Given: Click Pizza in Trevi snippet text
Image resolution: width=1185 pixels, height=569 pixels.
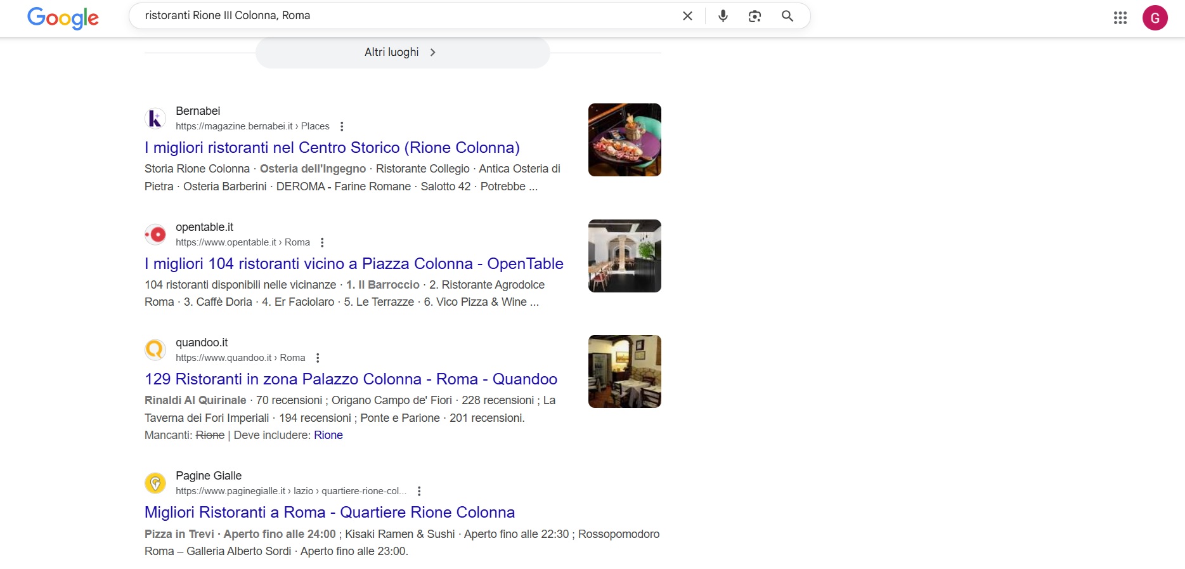Looking at the screenshot, I should click(179, 534).
